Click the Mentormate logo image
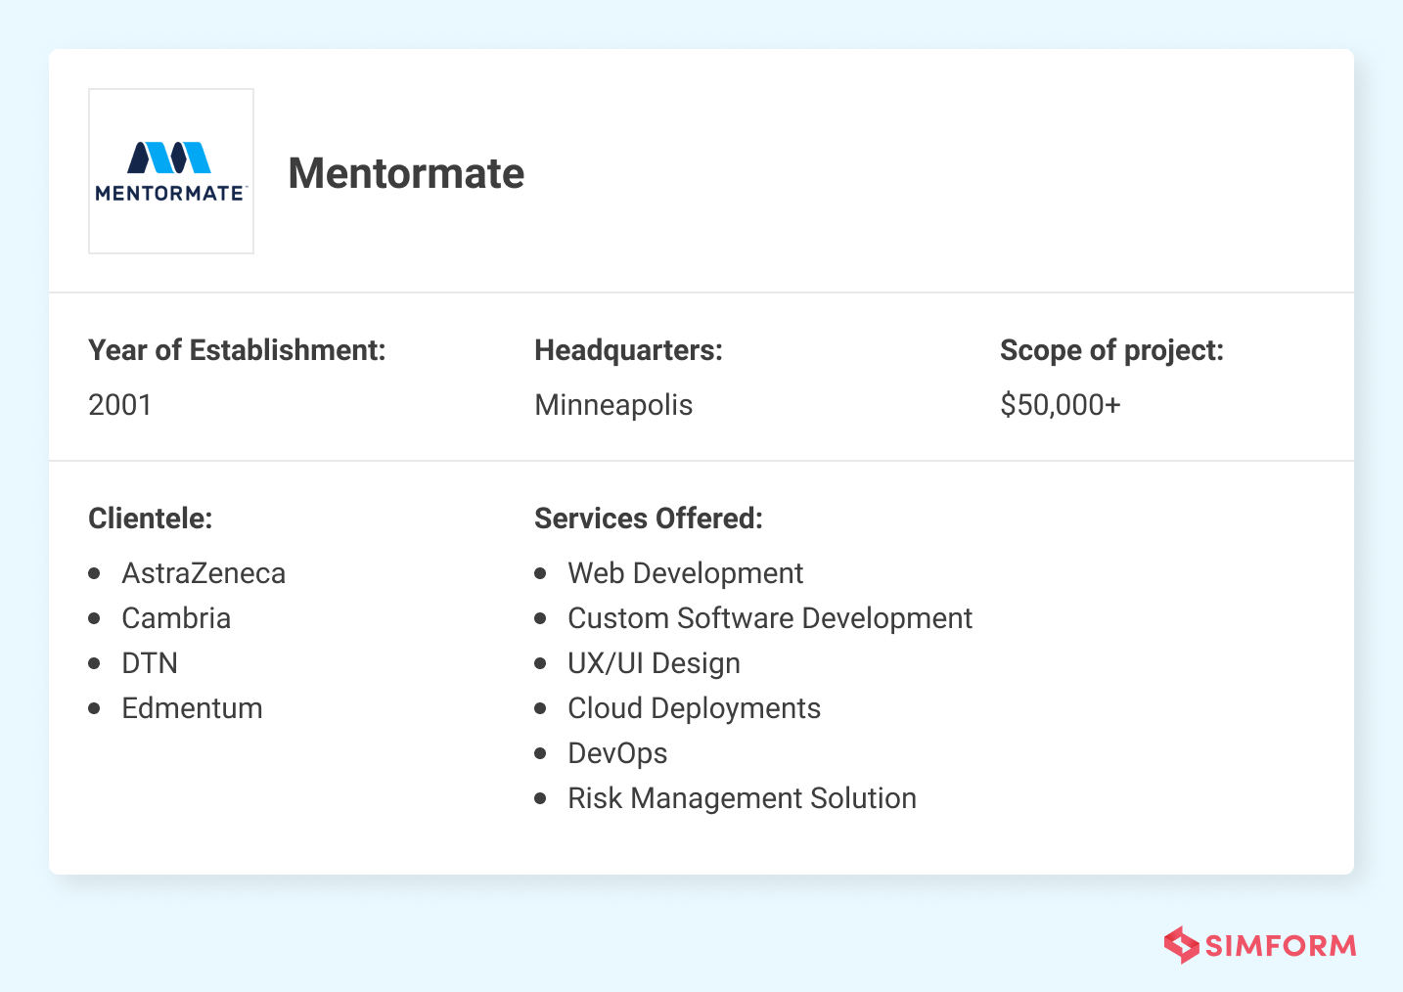 (x=171, y=171)
